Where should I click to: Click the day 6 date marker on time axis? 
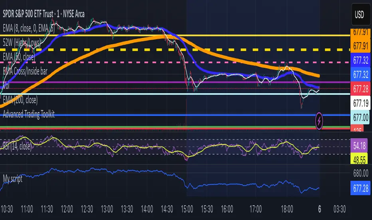tap(320, 209)
